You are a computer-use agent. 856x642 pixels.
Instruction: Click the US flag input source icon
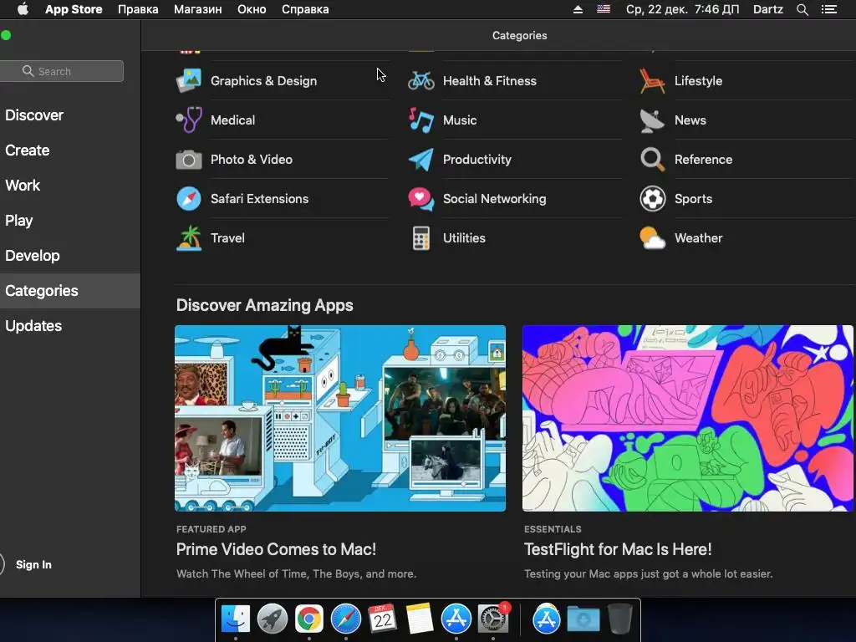click(604, 9)
